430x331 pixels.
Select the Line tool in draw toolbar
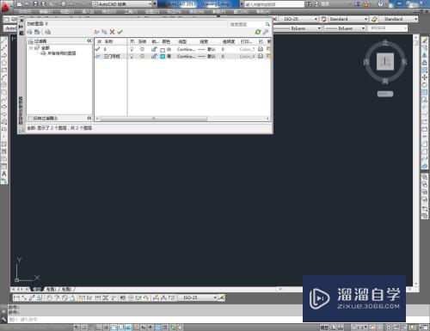(4, 40)
